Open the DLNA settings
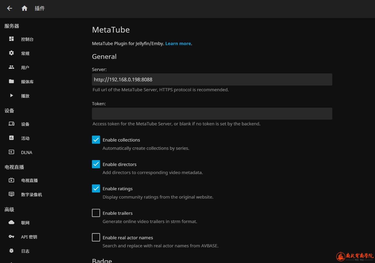This screenshot has height=263, width=375. (x=26, y=152)
